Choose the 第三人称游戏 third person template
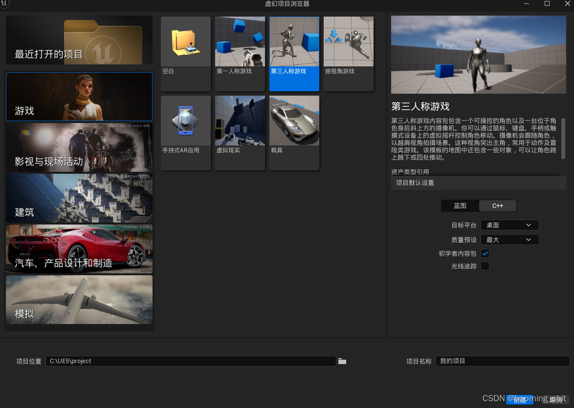Image resolution: width=574 pixels, height=408 pixels. [x=294, y=54]
